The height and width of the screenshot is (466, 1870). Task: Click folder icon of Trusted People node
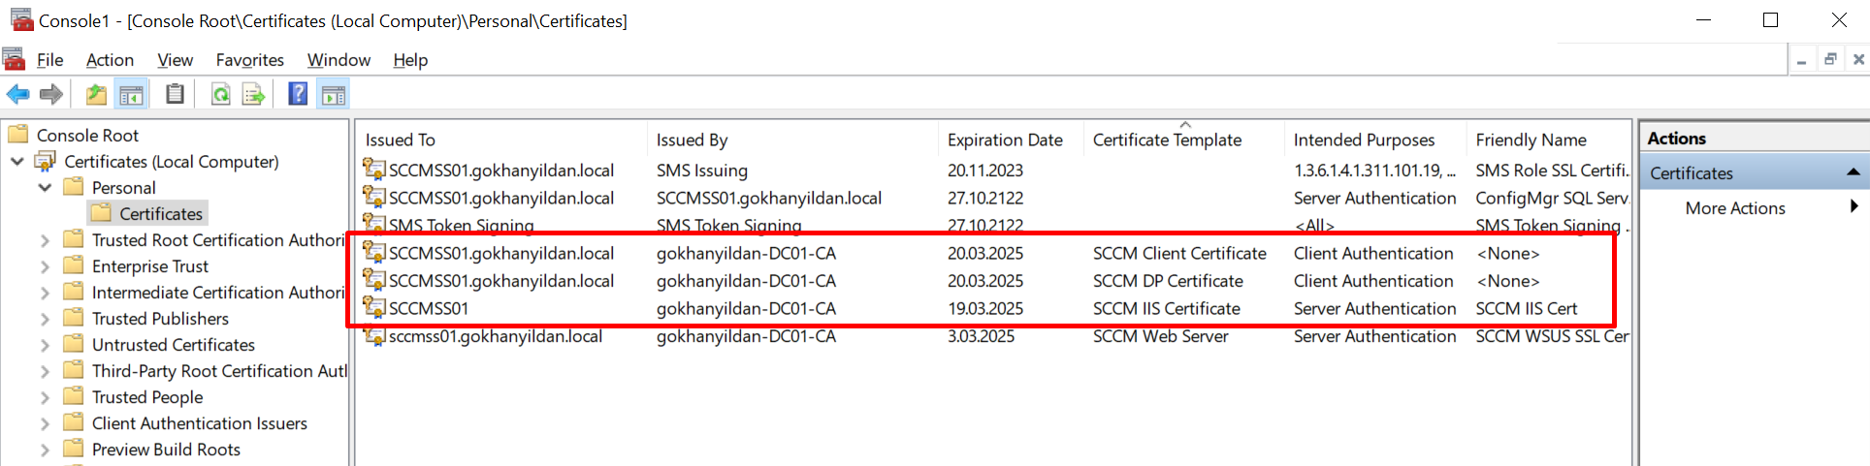73,396
